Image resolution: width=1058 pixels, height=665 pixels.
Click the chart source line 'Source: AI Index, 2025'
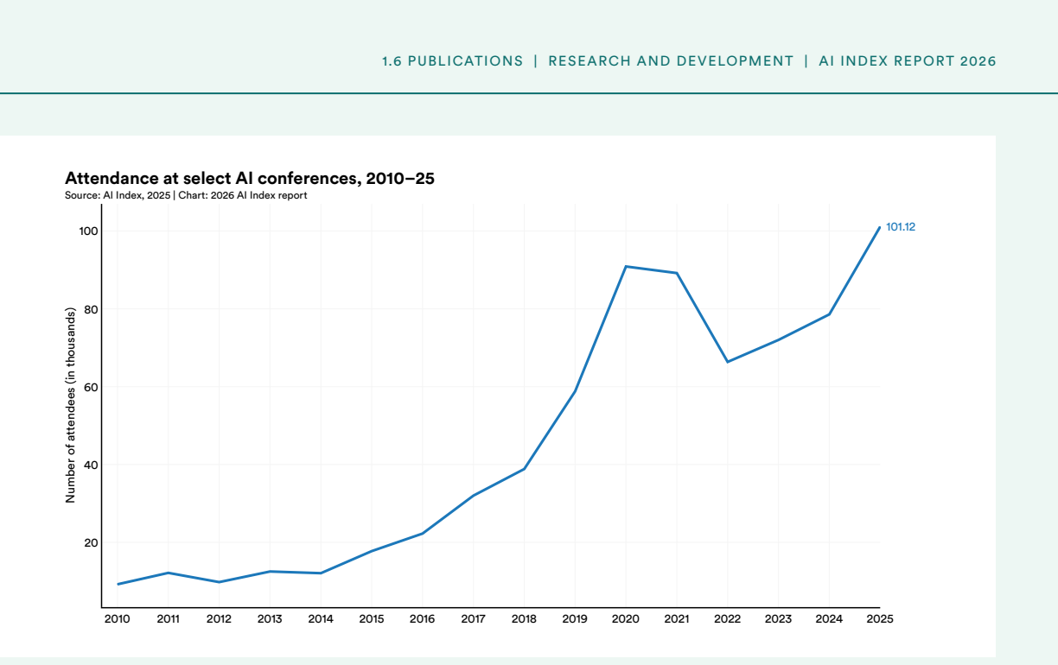[118, 195]
